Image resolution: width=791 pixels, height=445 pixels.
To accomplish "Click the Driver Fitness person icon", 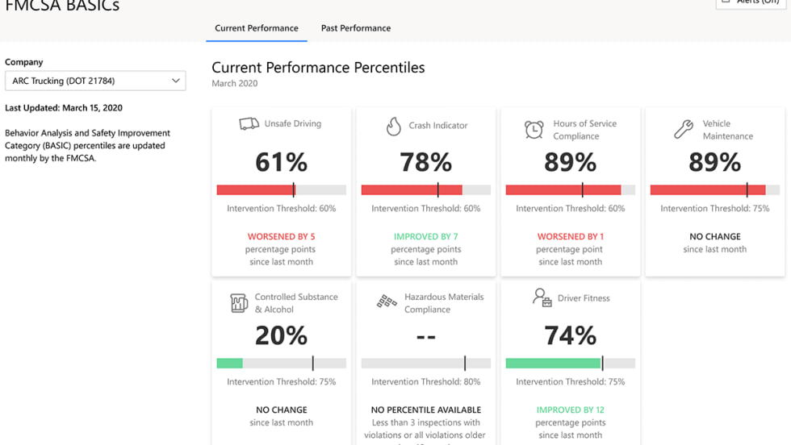I will 542,298.
